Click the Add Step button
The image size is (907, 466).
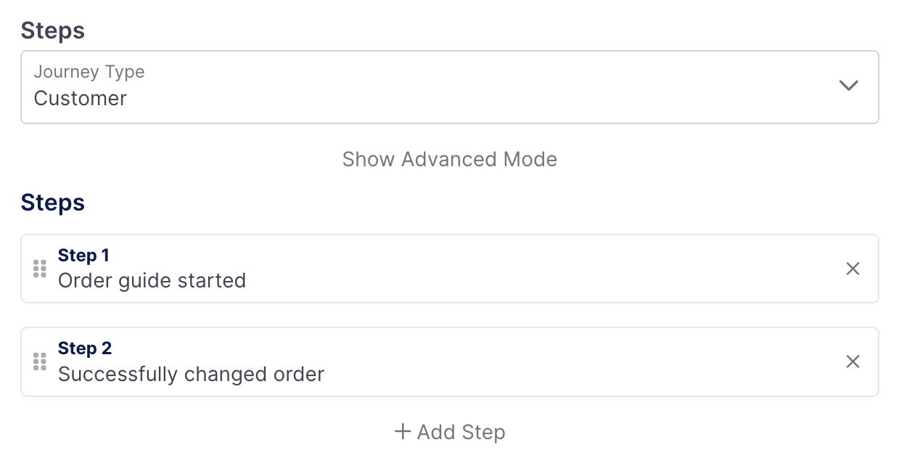pyautogui.click(x=450, y=432)
